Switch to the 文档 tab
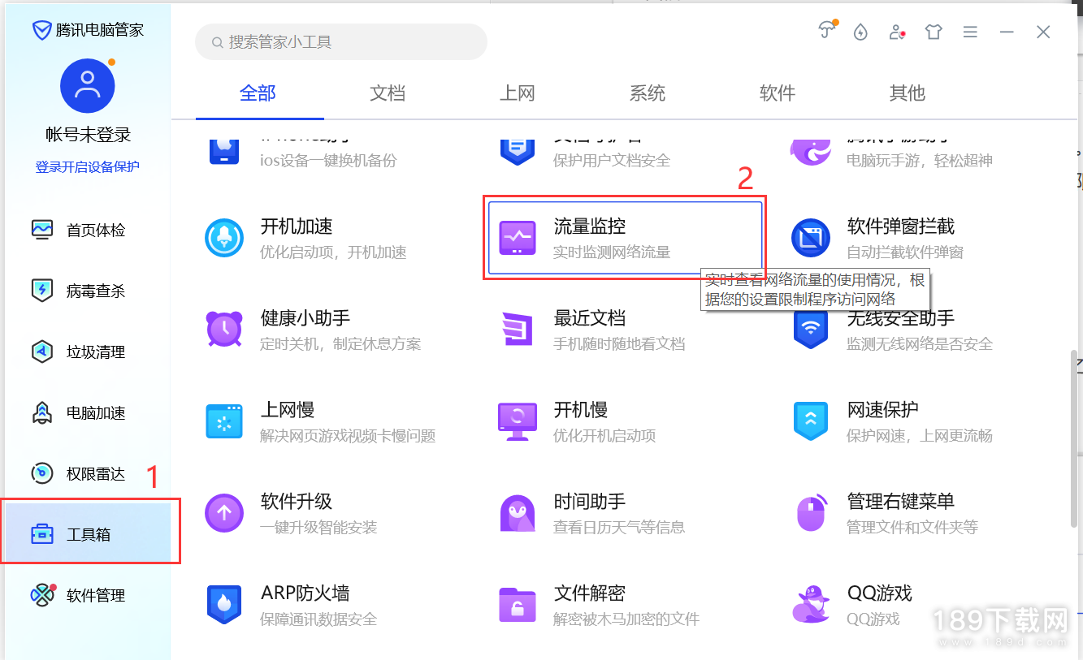This screenshot has height=660, width=1083. 388,93
